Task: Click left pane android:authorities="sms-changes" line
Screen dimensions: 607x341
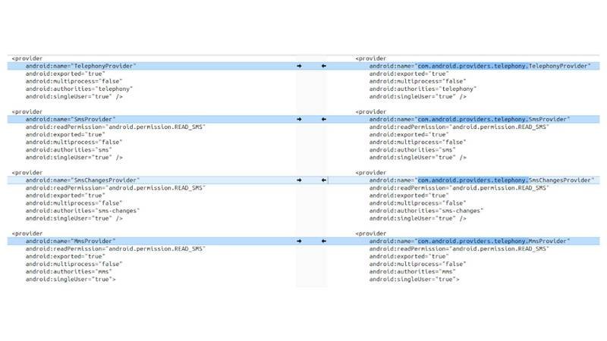Action: pos(83,211)
